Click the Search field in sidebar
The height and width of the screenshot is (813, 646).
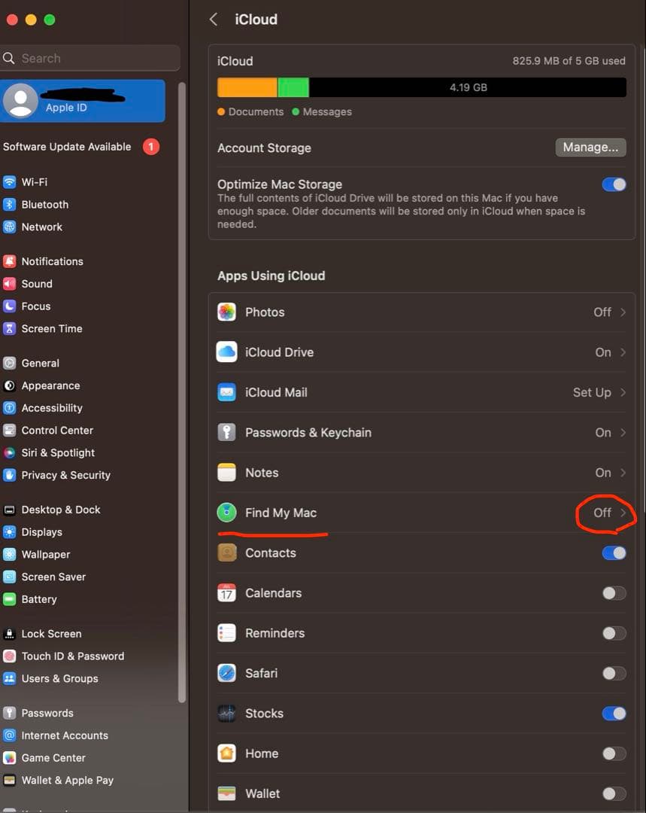90,58
